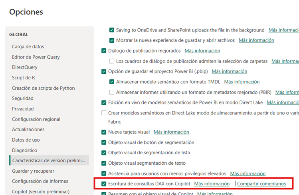
Task: Open Más información for Nueva tarjeta visual
Action: 171,132
